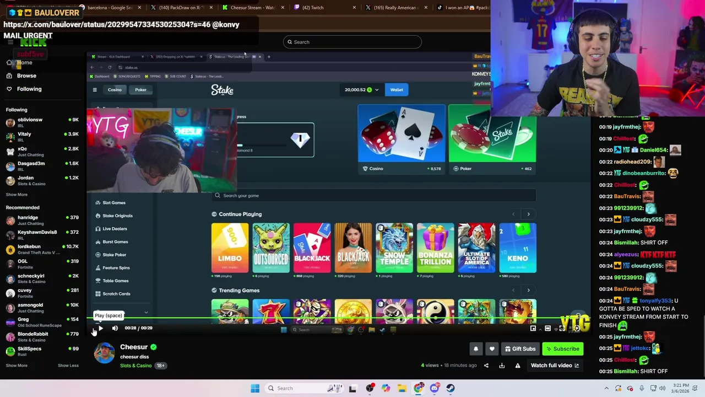The width and height of the screenshot is (705, 397).
Task: Show more recommended channels
Action: point(17,365)
